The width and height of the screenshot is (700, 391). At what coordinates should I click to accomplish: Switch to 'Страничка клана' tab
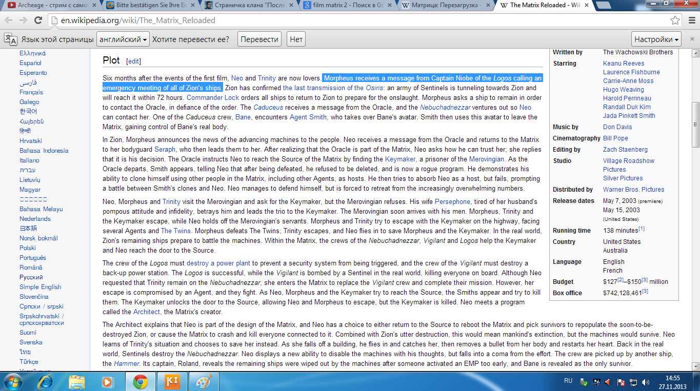248,5
